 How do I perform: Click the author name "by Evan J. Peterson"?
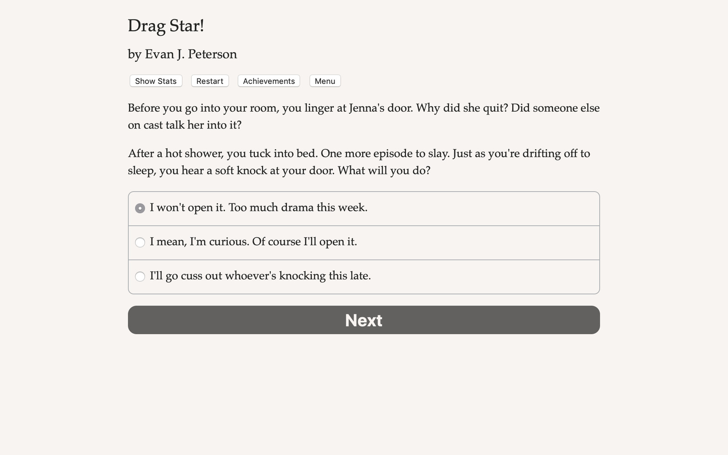(x=182, y=54)
